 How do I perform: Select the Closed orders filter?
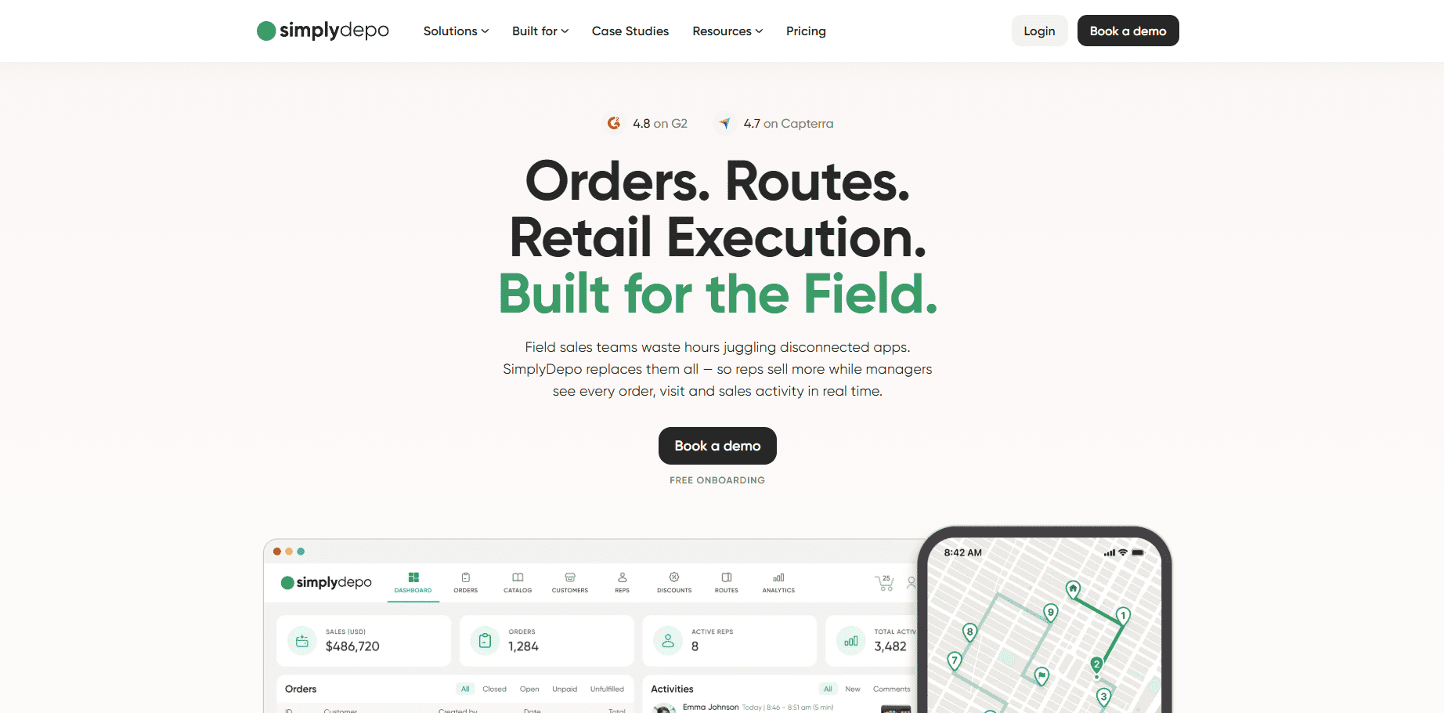pyautogui.click(x=494, y=689)
